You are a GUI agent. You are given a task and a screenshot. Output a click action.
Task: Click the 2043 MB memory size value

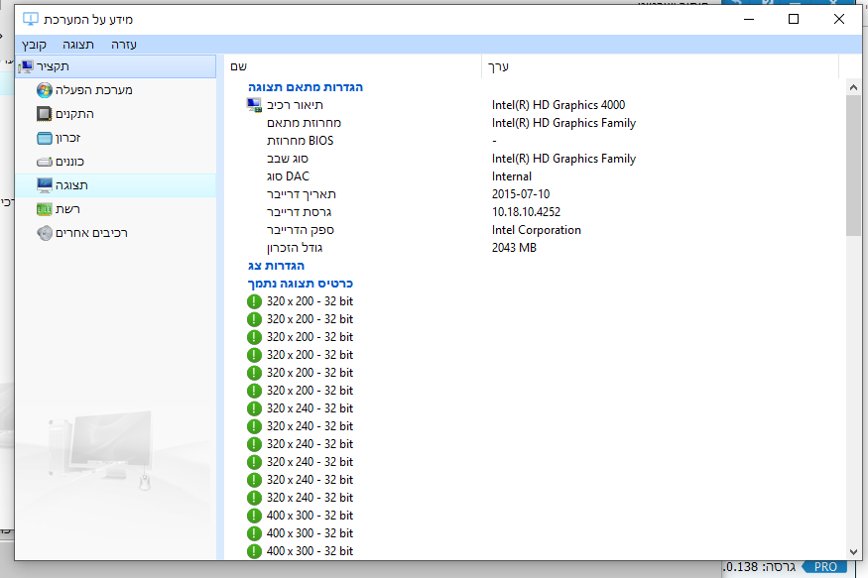point(514,248)
